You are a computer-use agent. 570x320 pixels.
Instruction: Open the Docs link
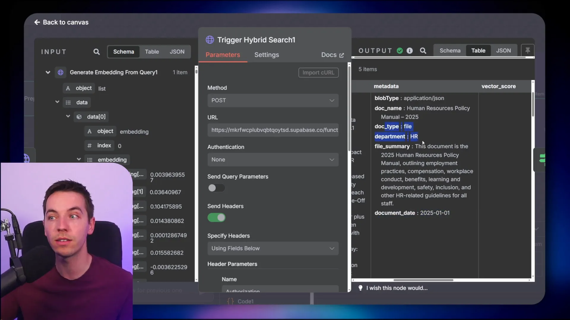[332, 55]
